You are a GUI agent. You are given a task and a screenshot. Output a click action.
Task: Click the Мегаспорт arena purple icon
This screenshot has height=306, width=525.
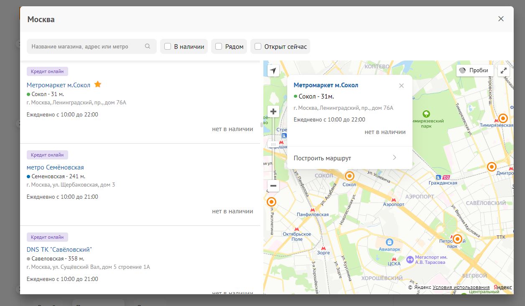click(x=410, y=260)
